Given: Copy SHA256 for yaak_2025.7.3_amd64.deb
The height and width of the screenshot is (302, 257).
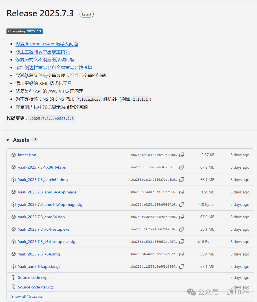Looking at the screenshot, I should 182,217.
